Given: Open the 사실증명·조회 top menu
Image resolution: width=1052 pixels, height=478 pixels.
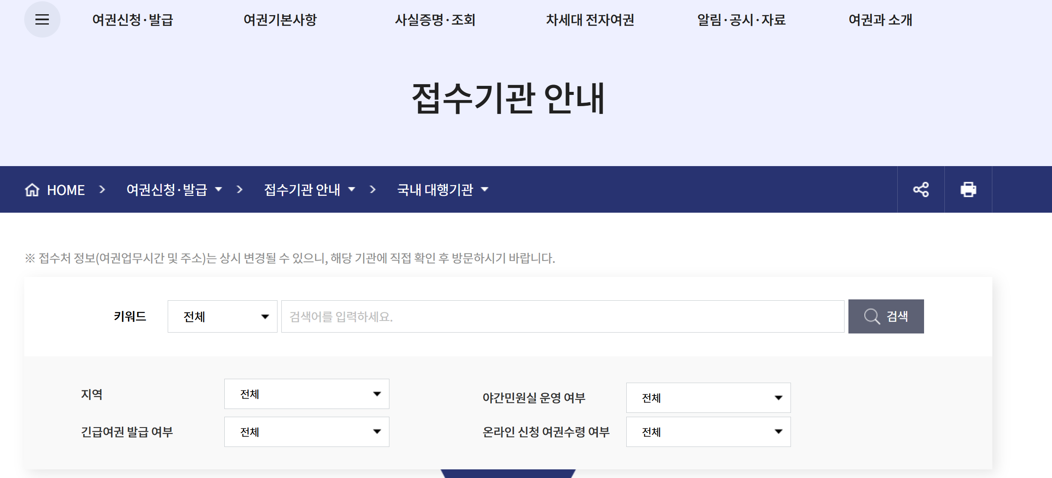Looking at the screenshot, I should (x=435, y=20).
